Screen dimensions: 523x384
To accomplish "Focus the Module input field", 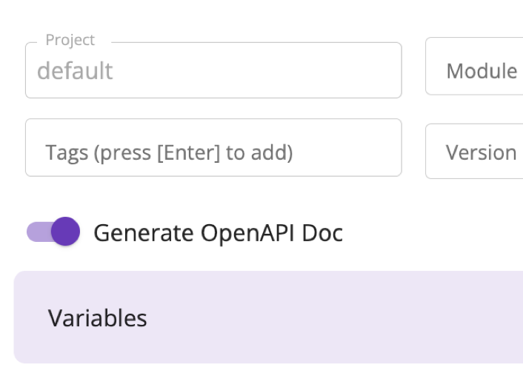I will 474,71.
